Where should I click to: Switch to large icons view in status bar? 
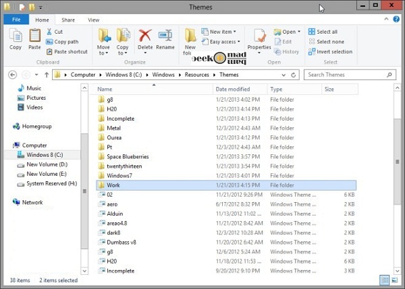[x=394, y=280]
